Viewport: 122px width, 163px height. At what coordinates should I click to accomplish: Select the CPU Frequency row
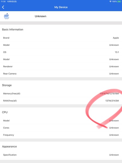(x=61, y=135)
